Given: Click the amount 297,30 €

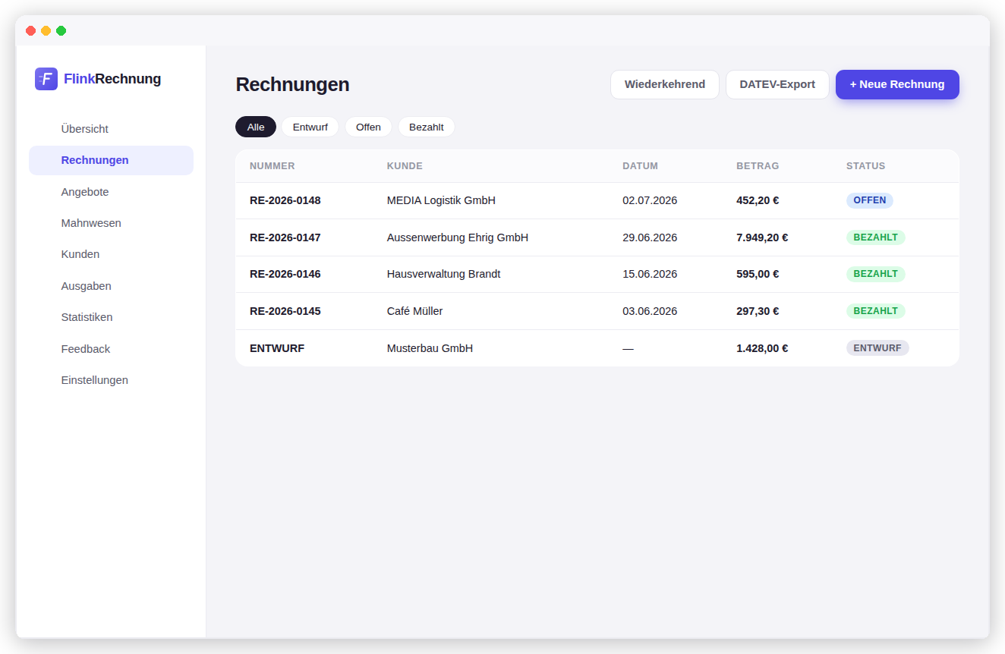Looking at the screenshot, I should [758, 311].
